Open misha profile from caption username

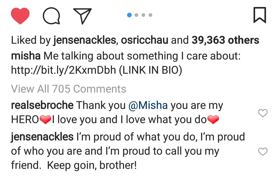26,56
